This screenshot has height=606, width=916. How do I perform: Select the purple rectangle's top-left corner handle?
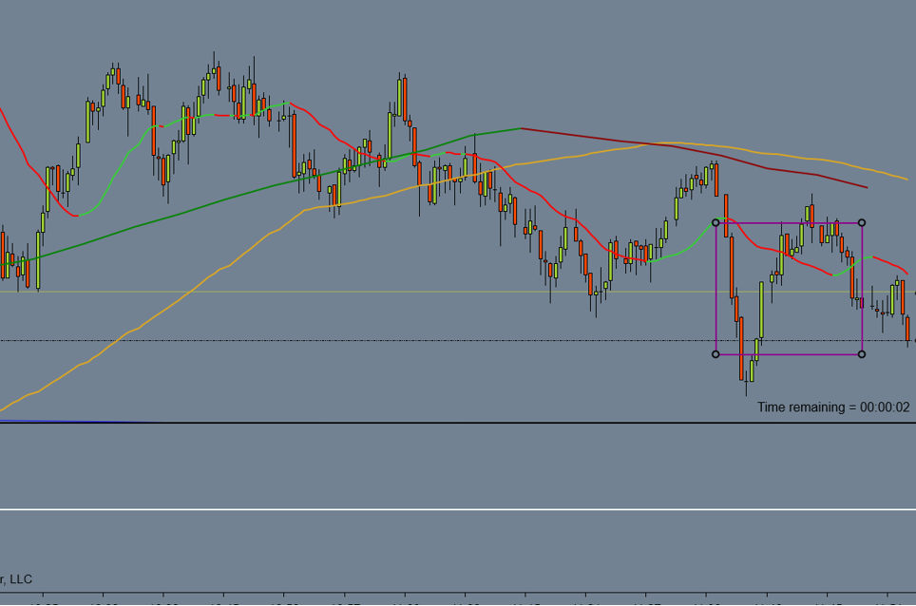(716, 222)
